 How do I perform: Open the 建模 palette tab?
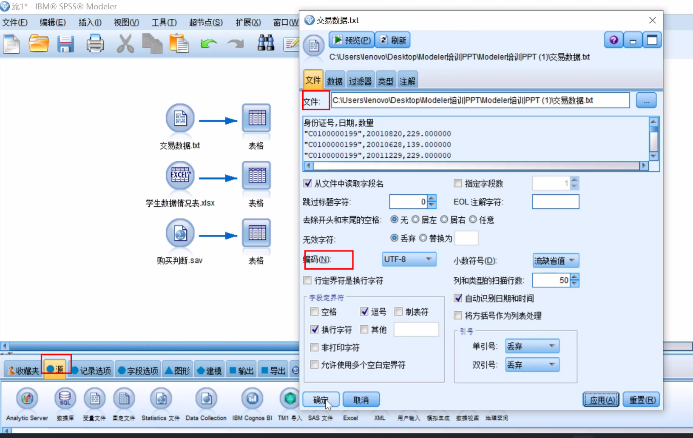[209, 371]
